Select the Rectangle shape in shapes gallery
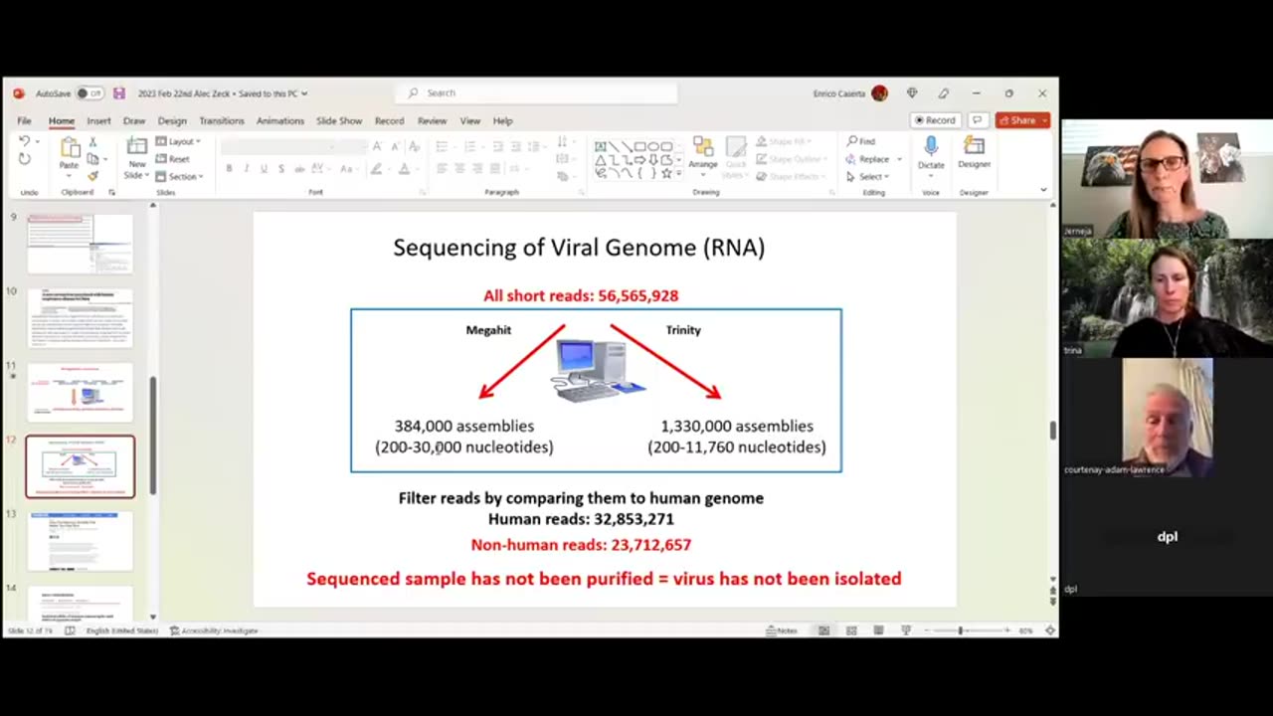The height and width of the screenshot is (716, 1273). (x=640, y=147)
